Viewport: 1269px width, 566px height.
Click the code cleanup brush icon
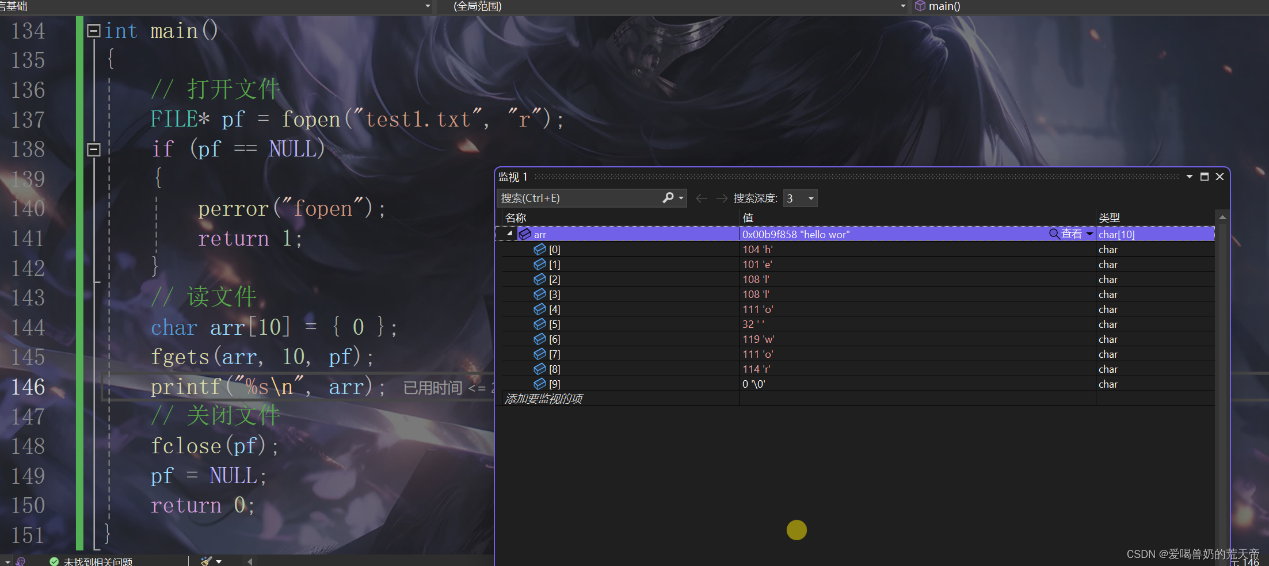206,561
